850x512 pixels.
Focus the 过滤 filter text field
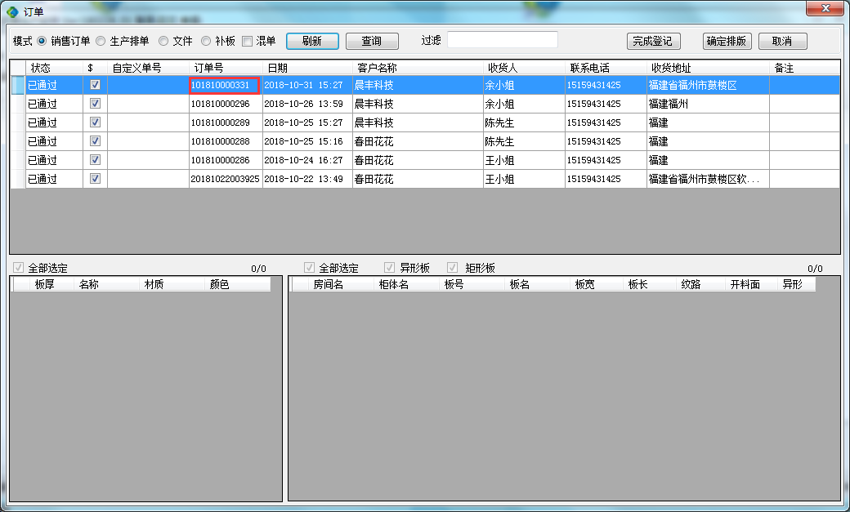(x=502, y=40)
